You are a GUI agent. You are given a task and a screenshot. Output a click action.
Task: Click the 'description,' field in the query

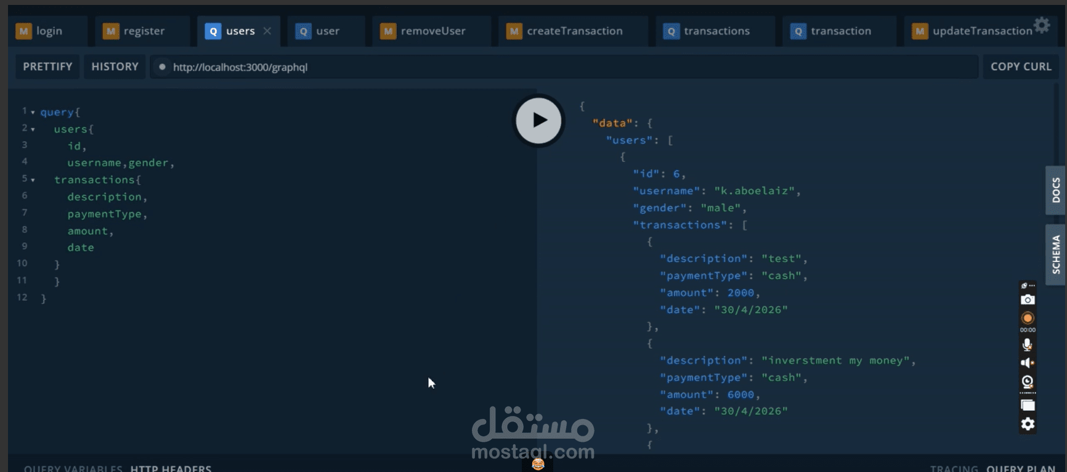pos(108,197)
